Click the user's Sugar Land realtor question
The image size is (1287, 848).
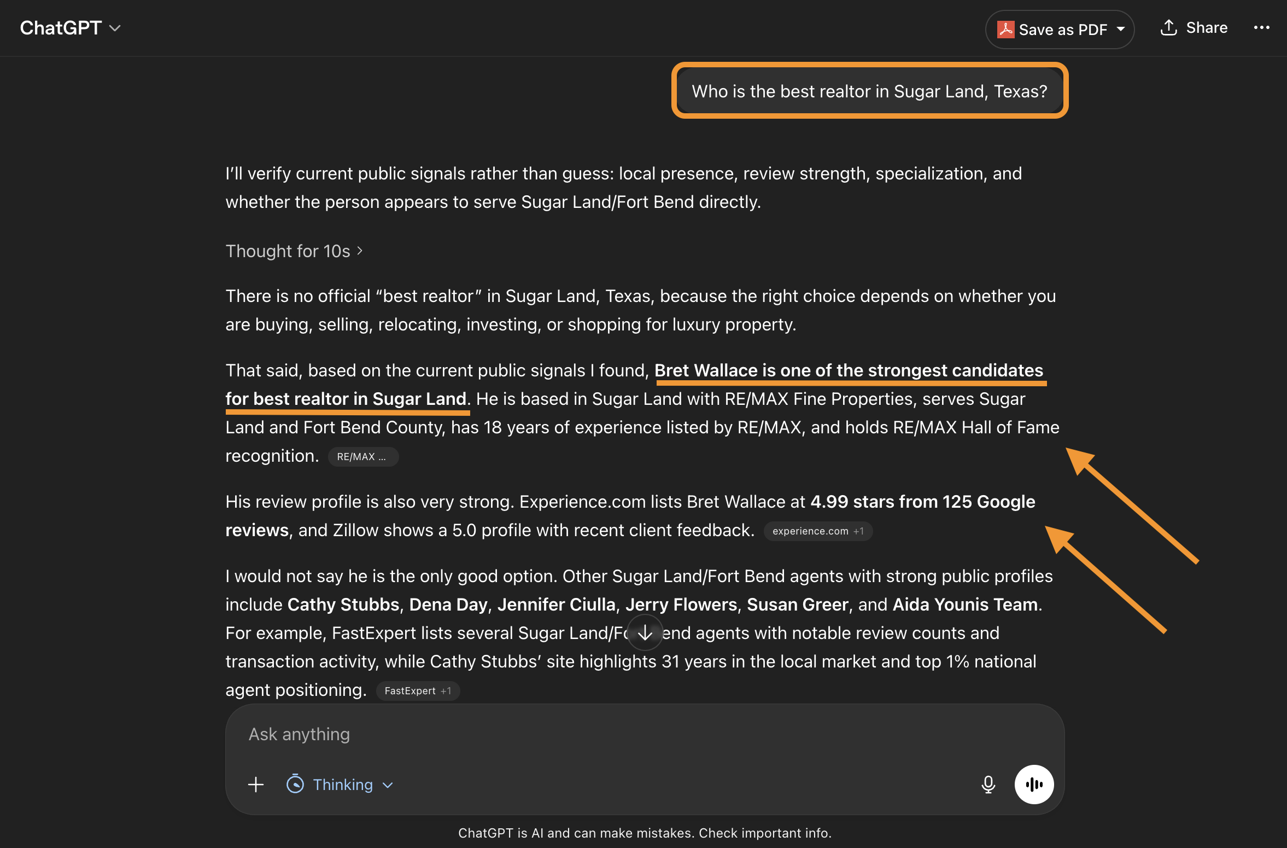pos(869,91)
